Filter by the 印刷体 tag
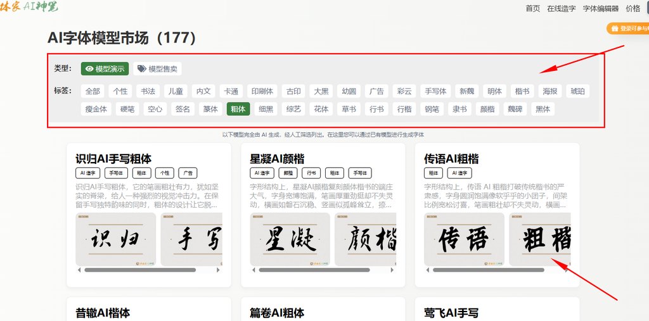The width and height of the screenshot is (649, 321). click(262, 91)
